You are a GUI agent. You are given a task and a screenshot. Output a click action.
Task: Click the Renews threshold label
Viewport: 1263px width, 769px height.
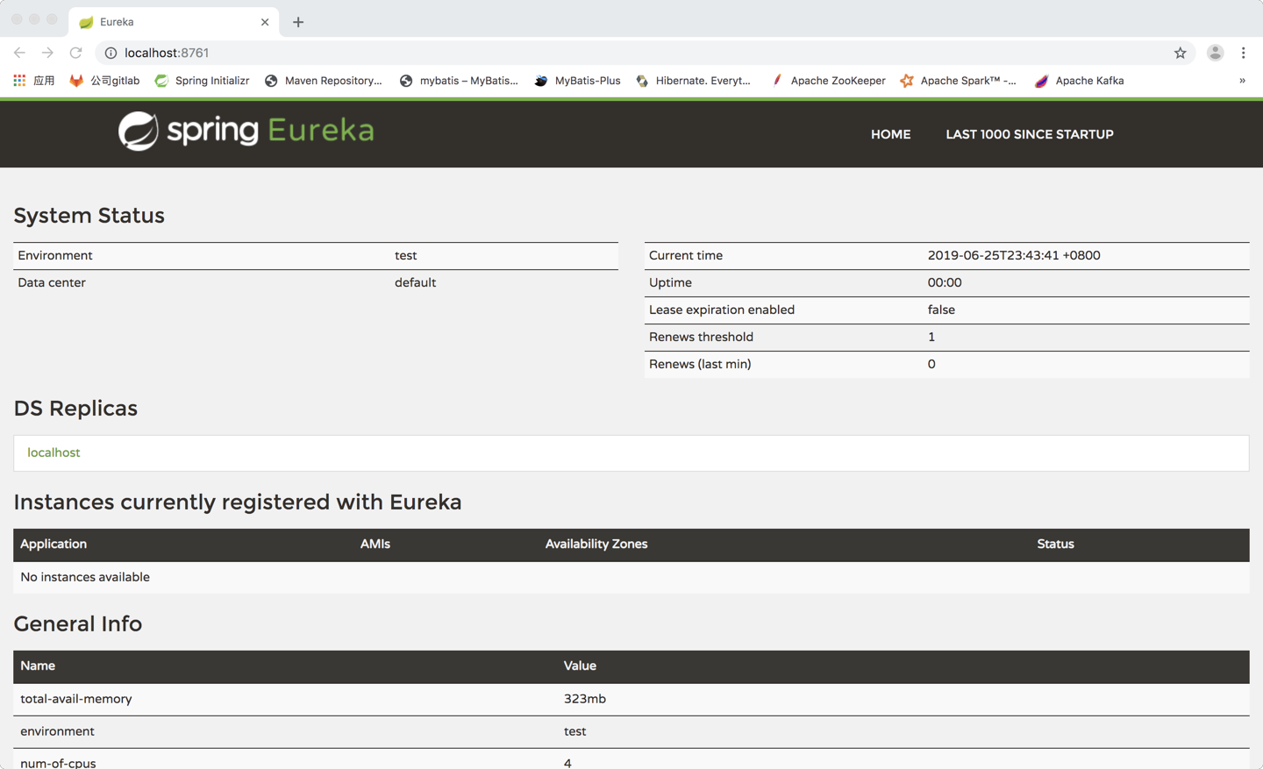701,337
